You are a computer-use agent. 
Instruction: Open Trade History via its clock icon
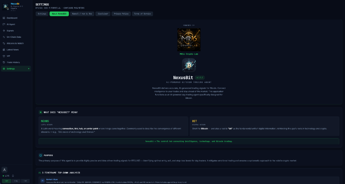(4, 62)
